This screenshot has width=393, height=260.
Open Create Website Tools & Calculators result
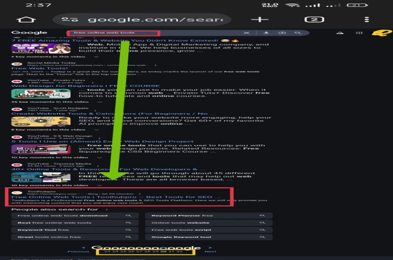click(x=113, y=113)
